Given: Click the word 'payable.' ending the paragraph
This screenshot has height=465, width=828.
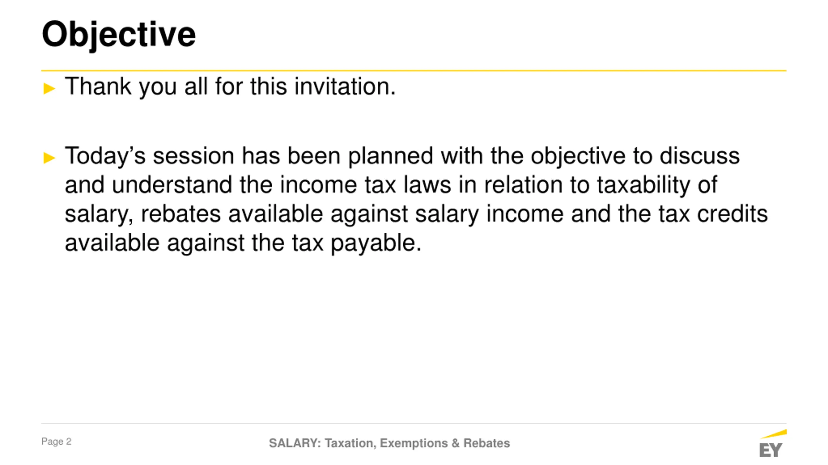Looking at the screenshot, I should pyautogui.click(x=376, y=243).
